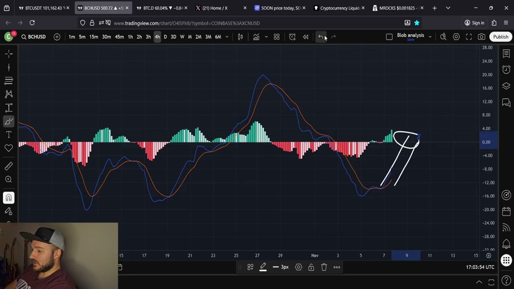Expand the timeframe list dropdown
The image size is (514, 289).
tap(227, 37)
